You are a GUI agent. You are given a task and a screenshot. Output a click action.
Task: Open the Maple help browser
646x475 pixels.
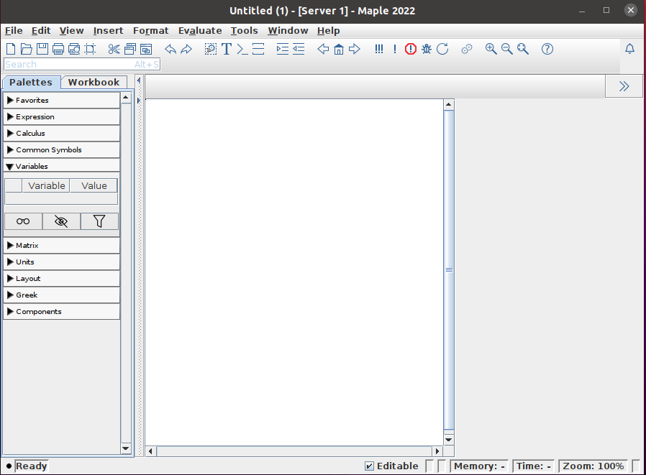(547, 49)
